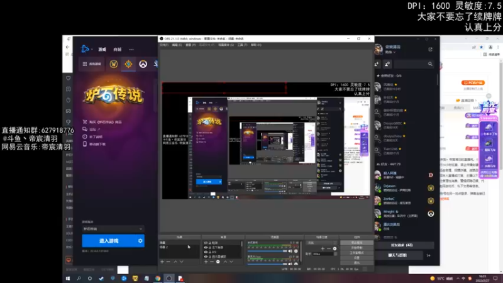Add a transition with plus button

[323, 248]
